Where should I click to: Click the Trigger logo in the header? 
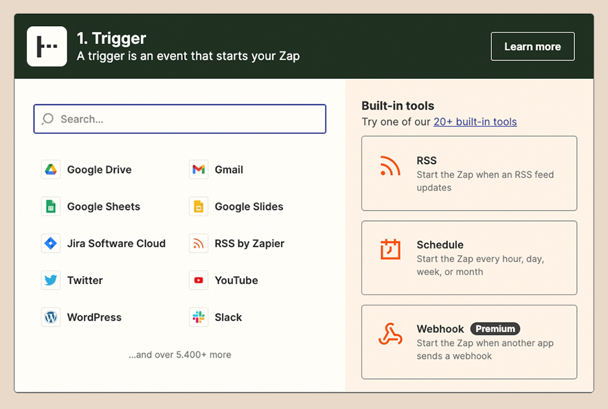(47, 46)
